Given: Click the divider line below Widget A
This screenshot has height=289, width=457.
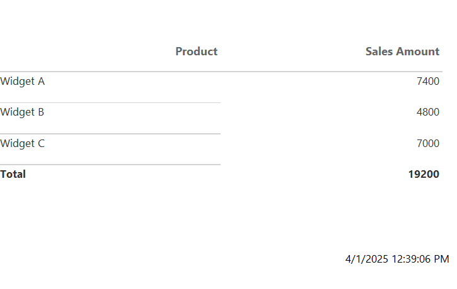Looking at the screenshot, I should [110, 102].
